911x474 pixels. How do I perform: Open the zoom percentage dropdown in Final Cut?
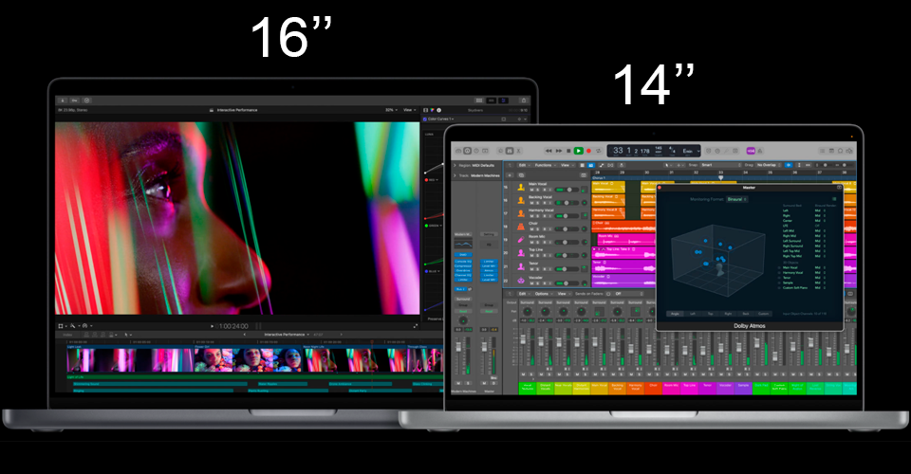pyautogui.click(x=393, y=110)
